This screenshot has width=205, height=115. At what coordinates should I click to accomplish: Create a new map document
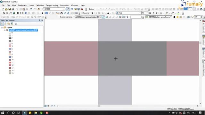pos(3,9)
